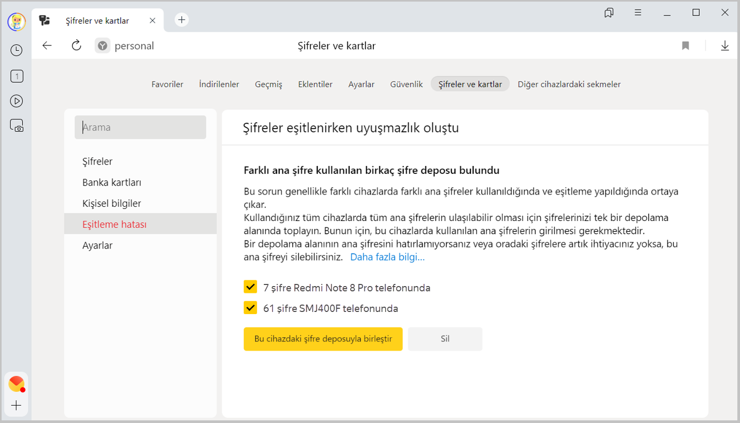The image size is (740, 423).
Task: Uncheck the SMJ400F phone passwords checkbox
Action: [250, 308]
